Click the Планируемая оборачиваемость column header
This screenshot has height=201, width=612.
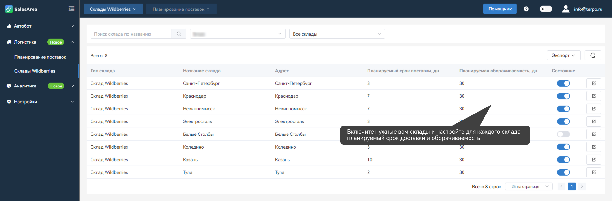click(498, 71)
